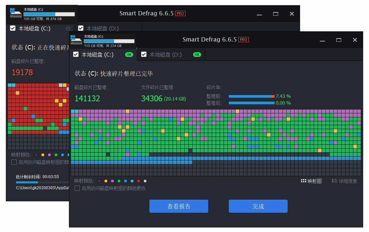Click green OK badge on C: tab
Viewport: 369px width, 232px height.
(x=129, y=55)
